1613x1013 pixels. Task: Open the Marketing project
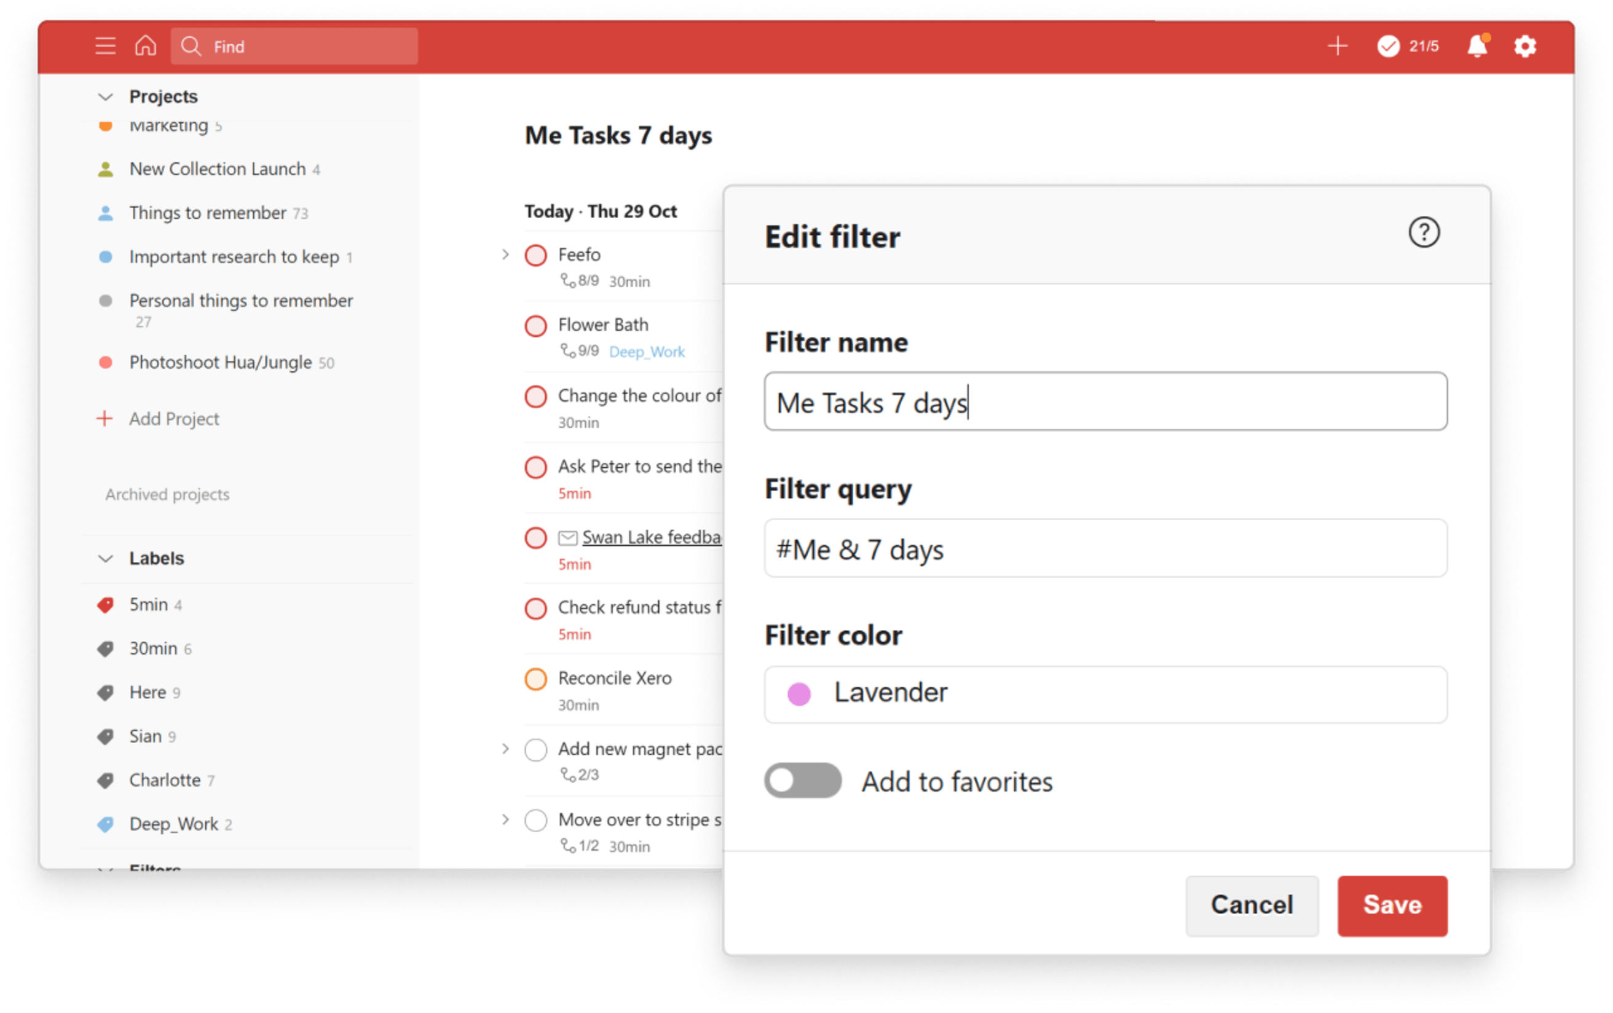point(169,126)
